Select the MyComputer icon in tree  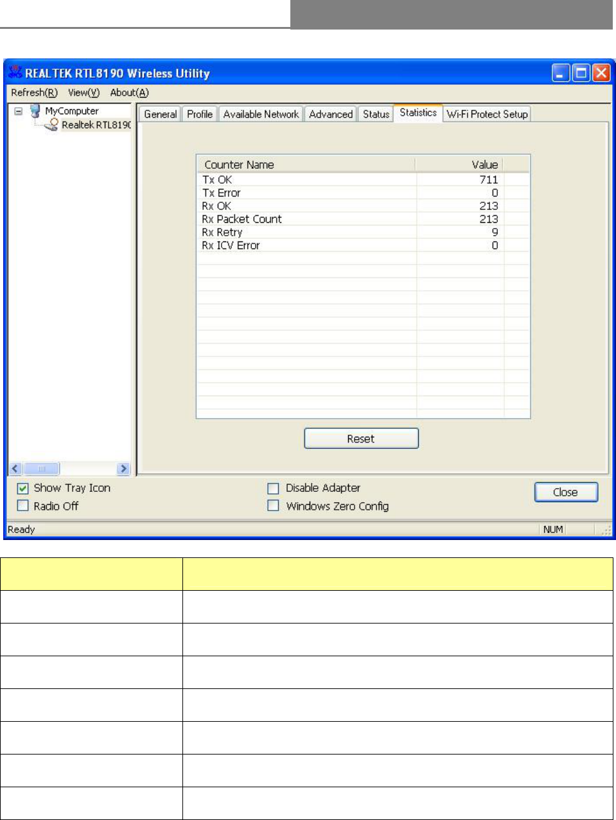point(35,111)
